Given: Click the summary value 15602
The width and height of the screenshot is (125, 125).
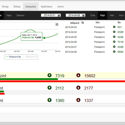Looking at the screenshot, I should coord(90,76).
